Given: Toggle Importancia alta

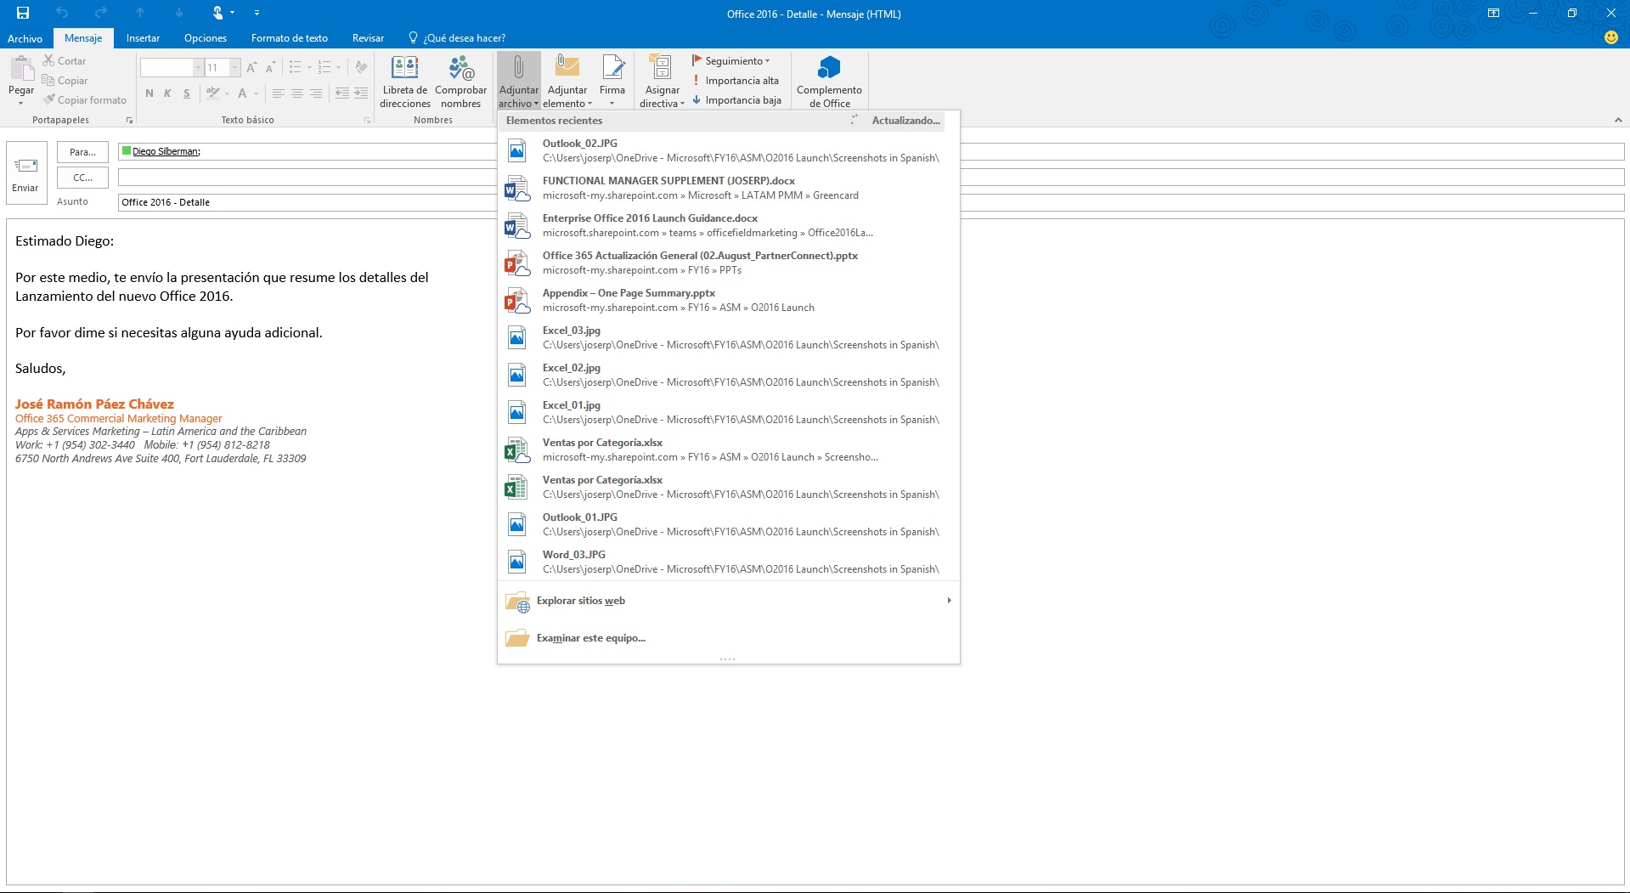Looking at the screenshot, I should (736, 81).
